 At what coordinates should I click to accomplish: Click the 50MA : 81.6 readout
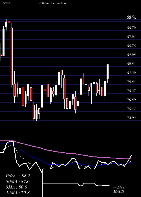(x=18, y=182)
